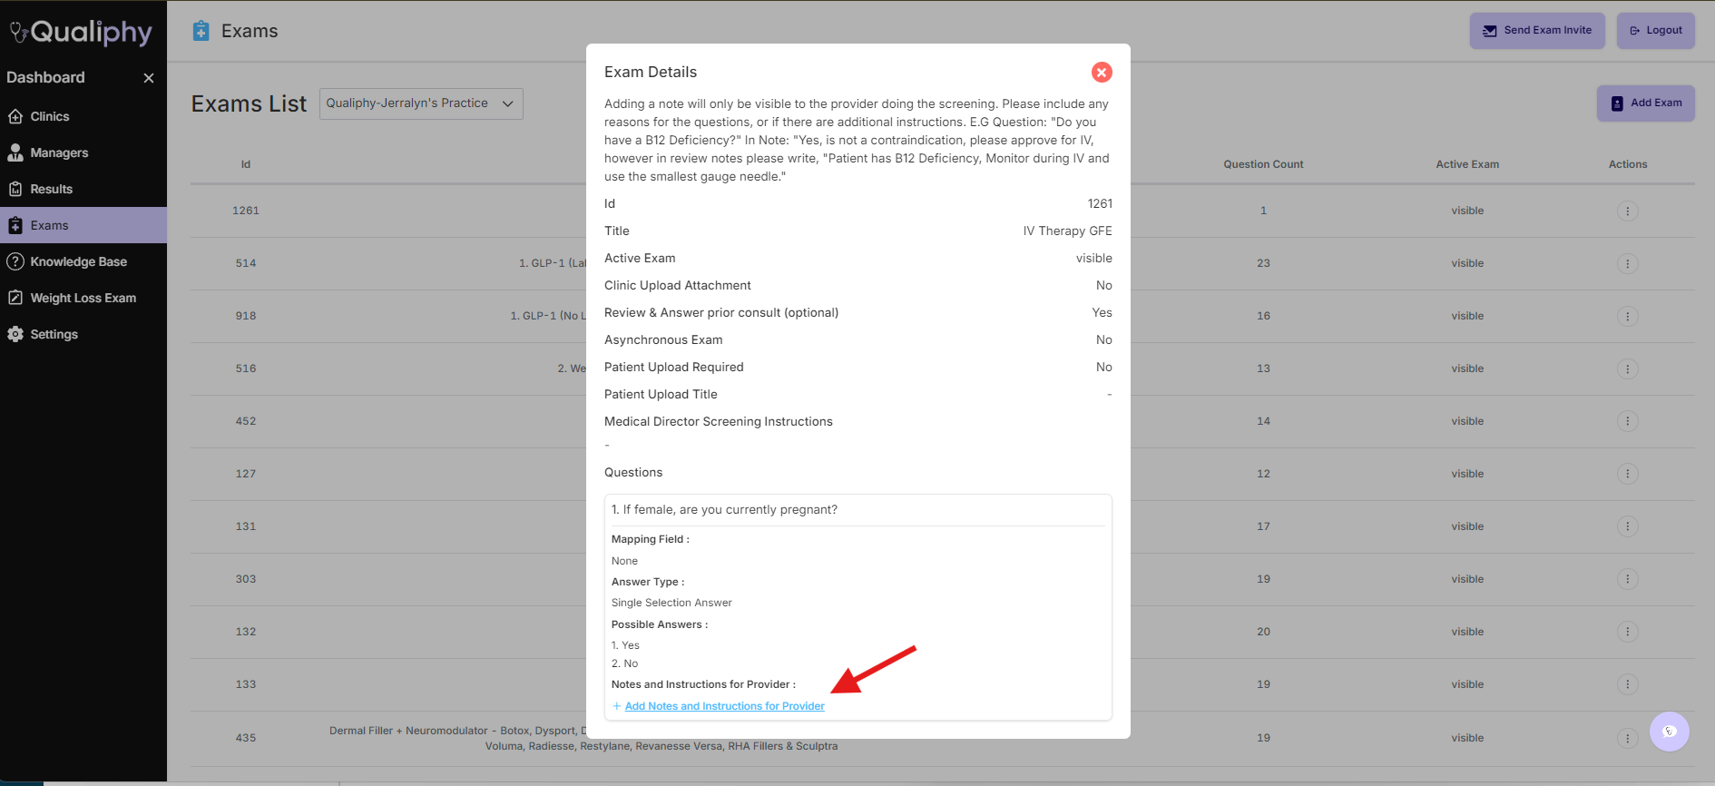Open actions menu for exam 1261
The image size is (1715, 786).
click(x=1627, y=211)
